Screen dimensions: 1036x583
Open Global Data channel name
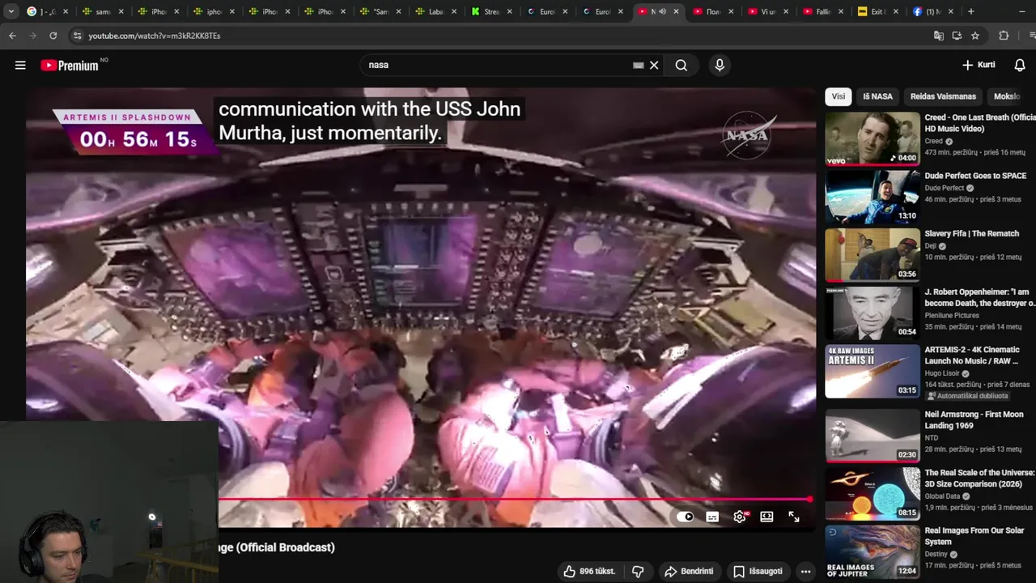pyautogui.click(x=942, y=496)
